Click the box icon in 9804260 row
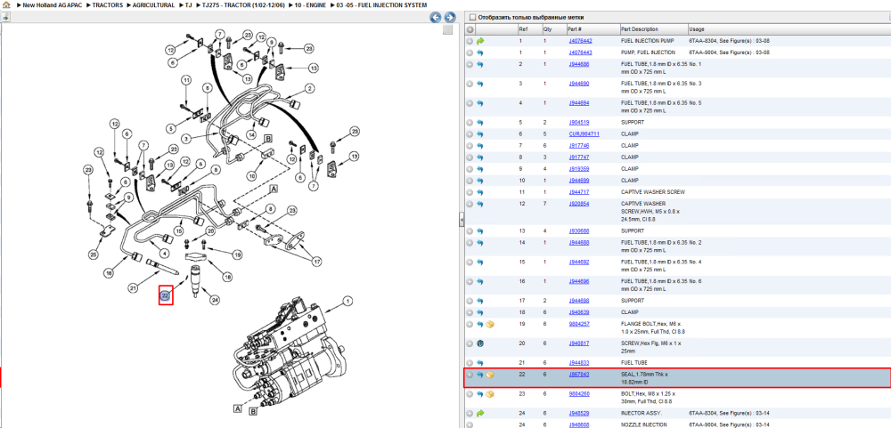 [x=490, y=394]
